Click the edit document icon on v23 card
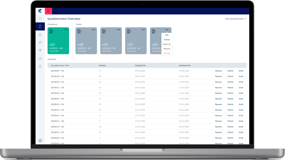285x160 pixels. (129, 31)
